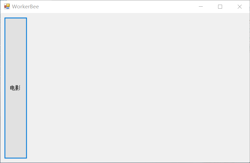
Task: Click the title bar between WorkerBee and minimize
Action: (x=115, y=7)
